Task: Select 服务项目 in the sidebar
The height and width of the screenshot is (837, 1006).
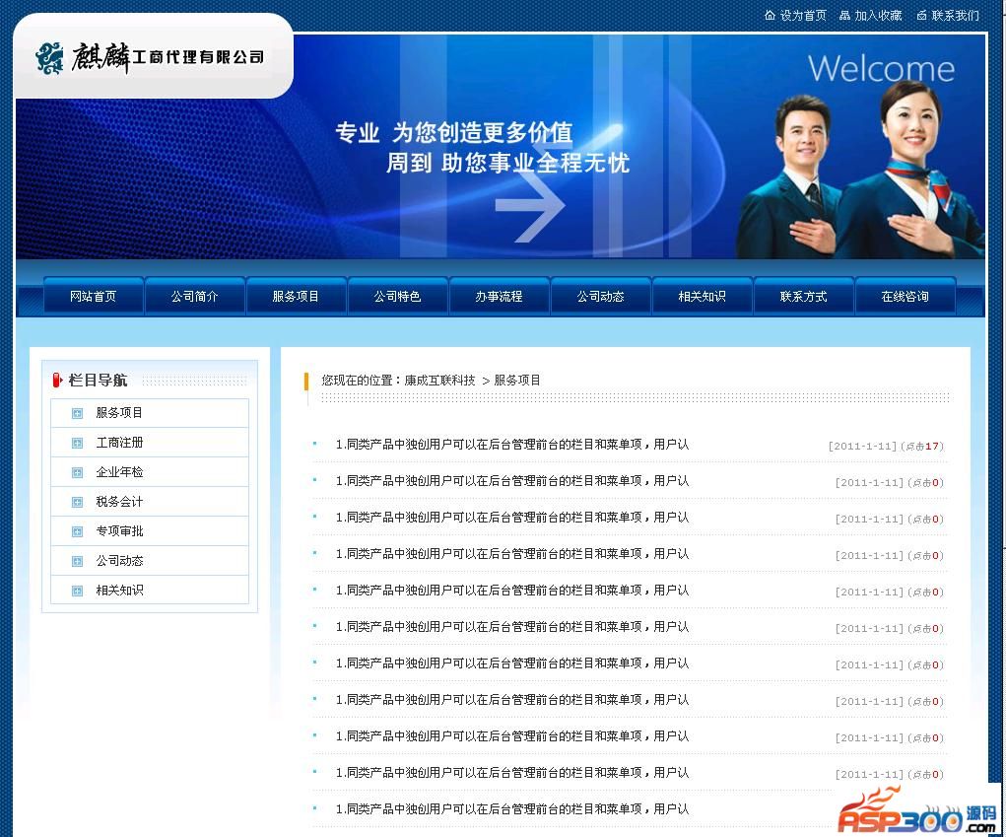Action: 119,413
